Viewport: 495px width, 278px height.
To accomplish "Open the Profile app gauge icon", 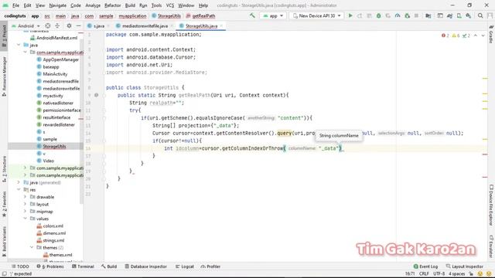I will [398, 15].
